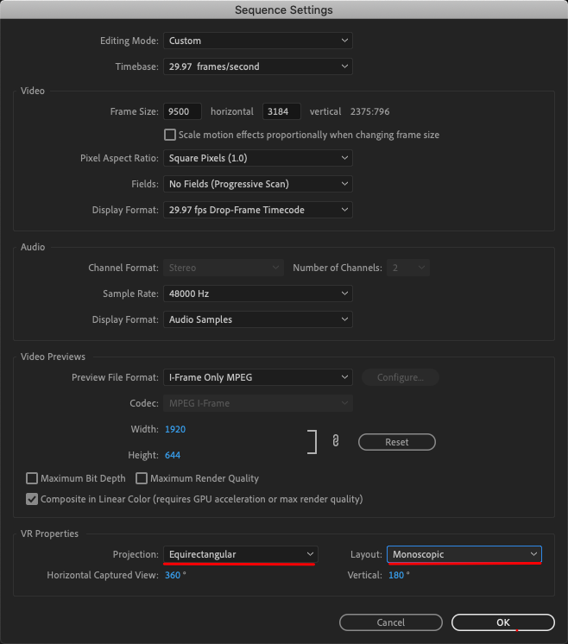Image resolution: width=568 pixels, height=644 pixels.
Task: Click the 2375:796 aspect ratio text
Action: tap(369, 111)
